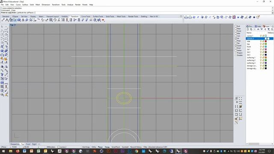Open Chrome from the Windows taskbar
Screen dimensions: 274x154
pos(136,151)
